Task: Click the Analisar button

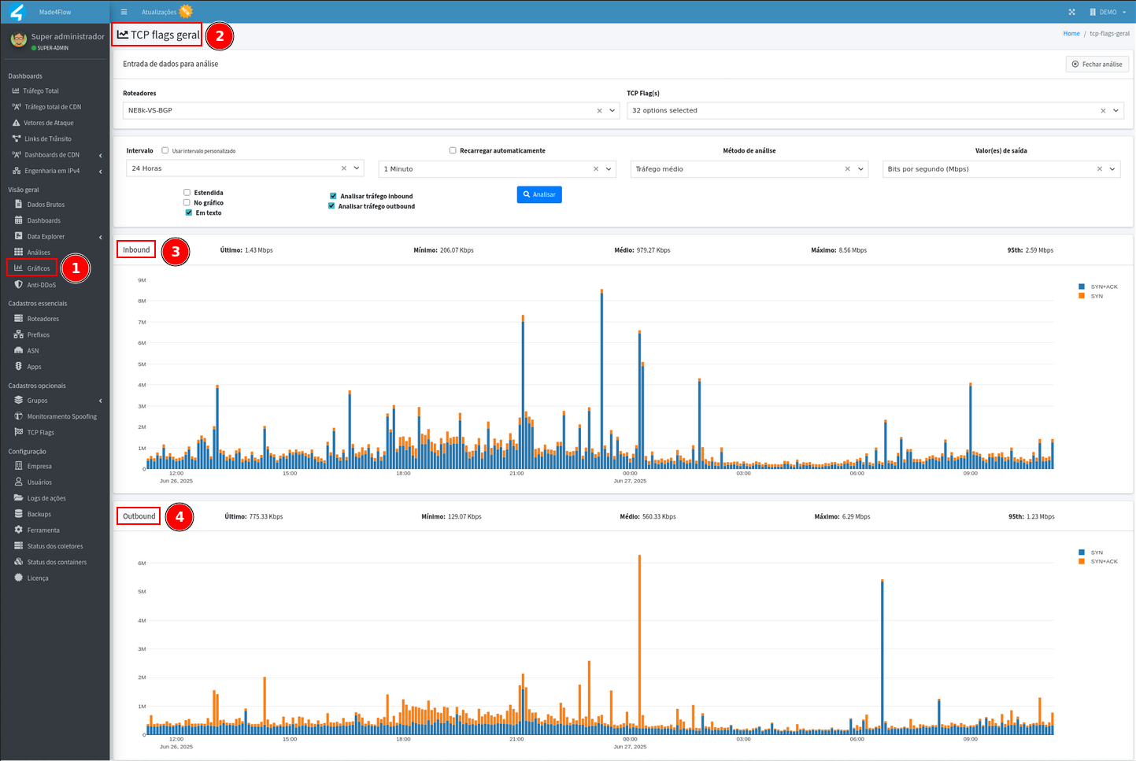Action: pos(539,194)
